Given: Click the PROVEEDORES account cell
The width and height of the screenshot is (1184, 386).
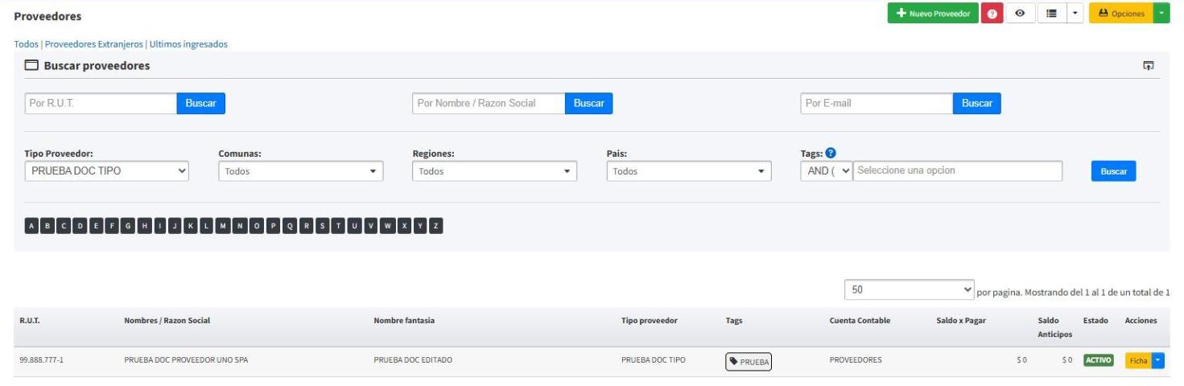Looking at the screenshot, I should [856, 360].
